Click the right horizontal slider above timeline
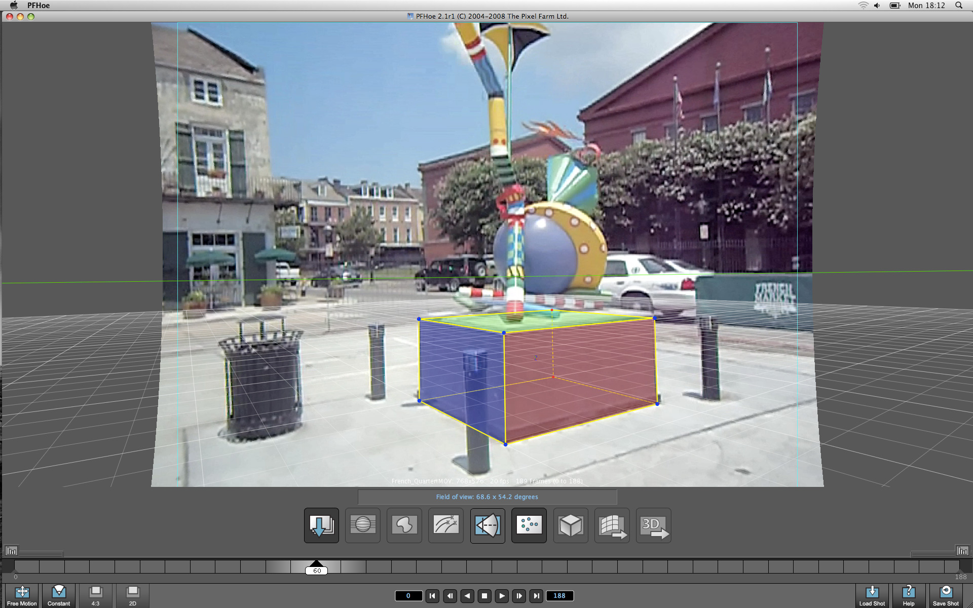The width and height of the screenshot is (973, 608). [932, 553]
